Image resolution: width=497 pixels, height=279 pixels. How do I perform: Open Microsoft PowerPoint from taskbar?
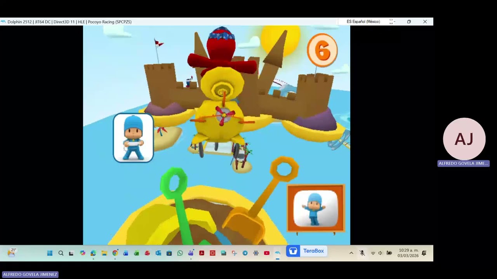[x=147, y=253]
